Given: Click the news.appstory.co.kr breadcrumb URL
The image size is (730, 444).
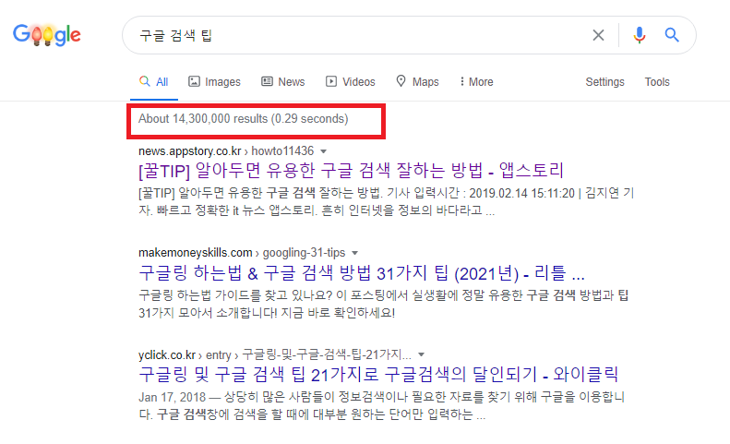Looking at the screenshot, I should 226,151.
